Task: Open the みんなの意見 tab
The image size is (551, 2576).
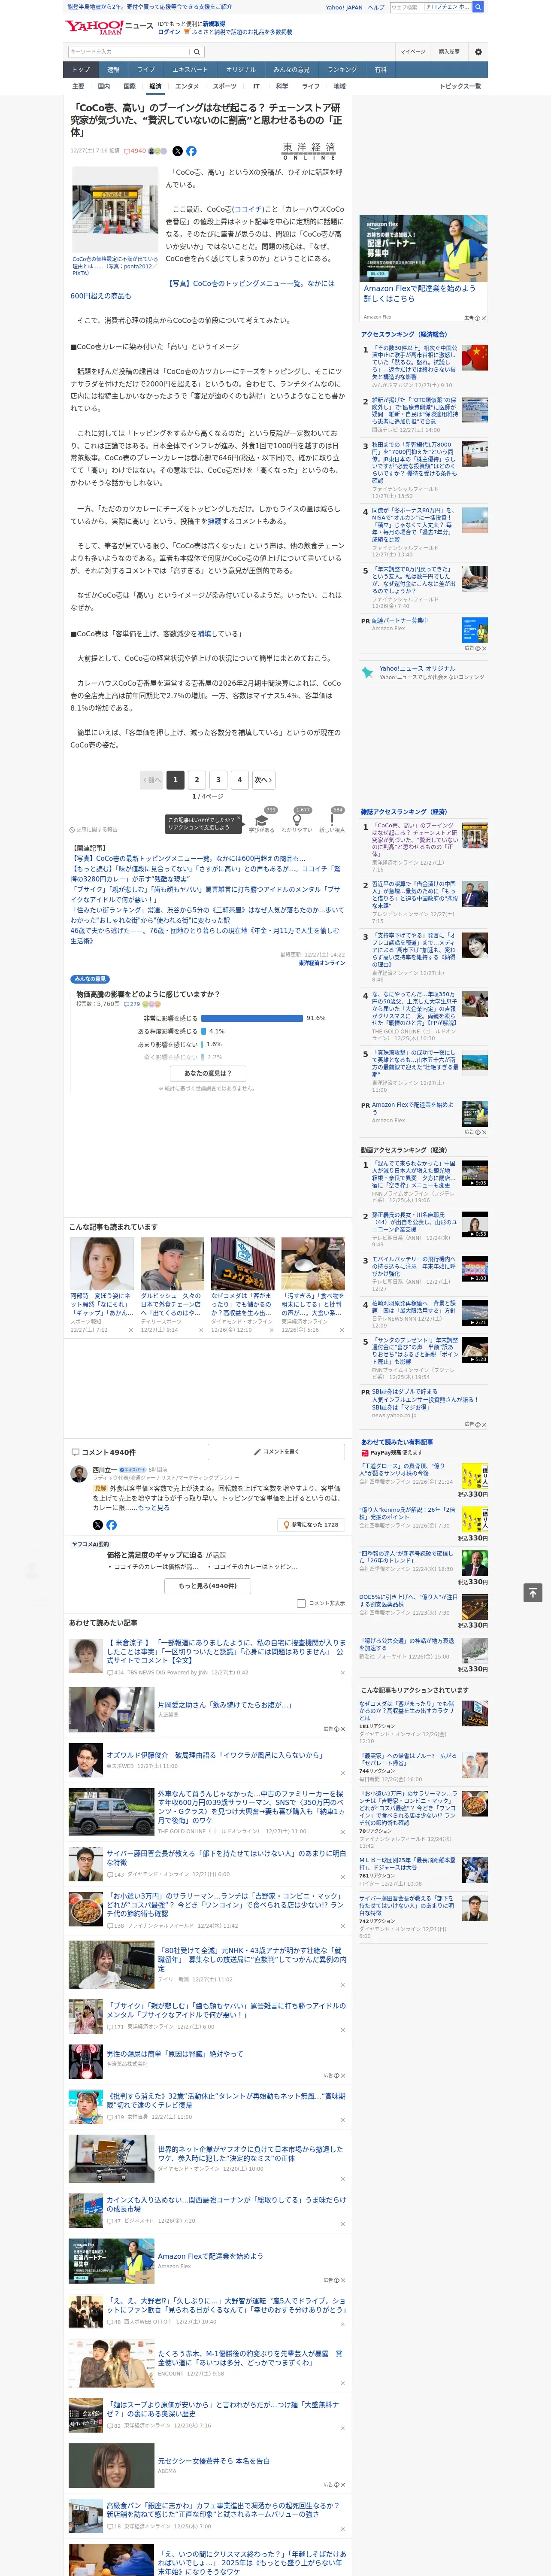Action: point(292,70)
